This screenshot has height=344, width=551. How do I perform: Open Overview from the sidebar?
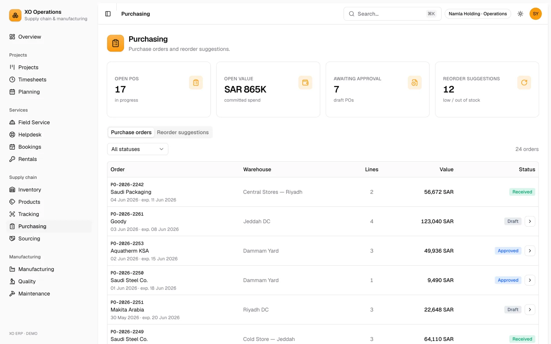49,37
